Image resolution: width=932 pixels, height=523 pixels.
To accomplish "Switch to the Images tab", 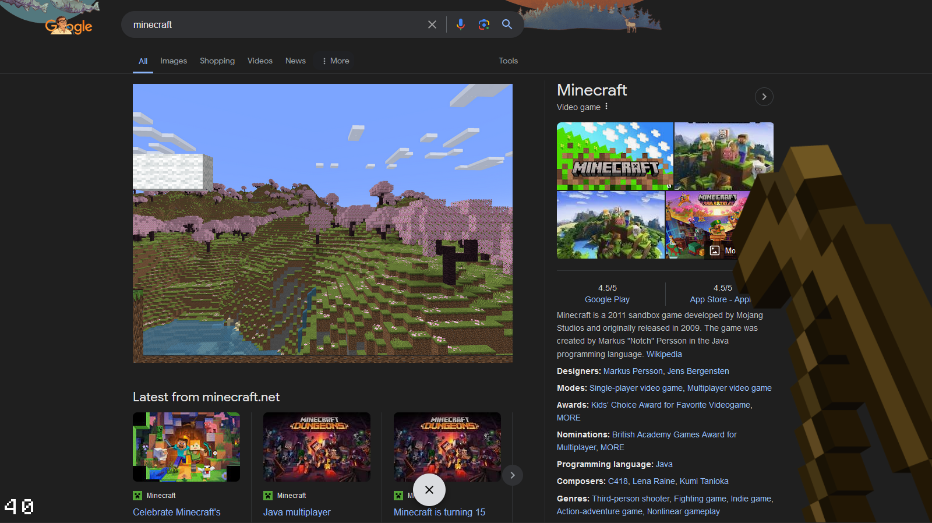I will click(x=174, y=61).
